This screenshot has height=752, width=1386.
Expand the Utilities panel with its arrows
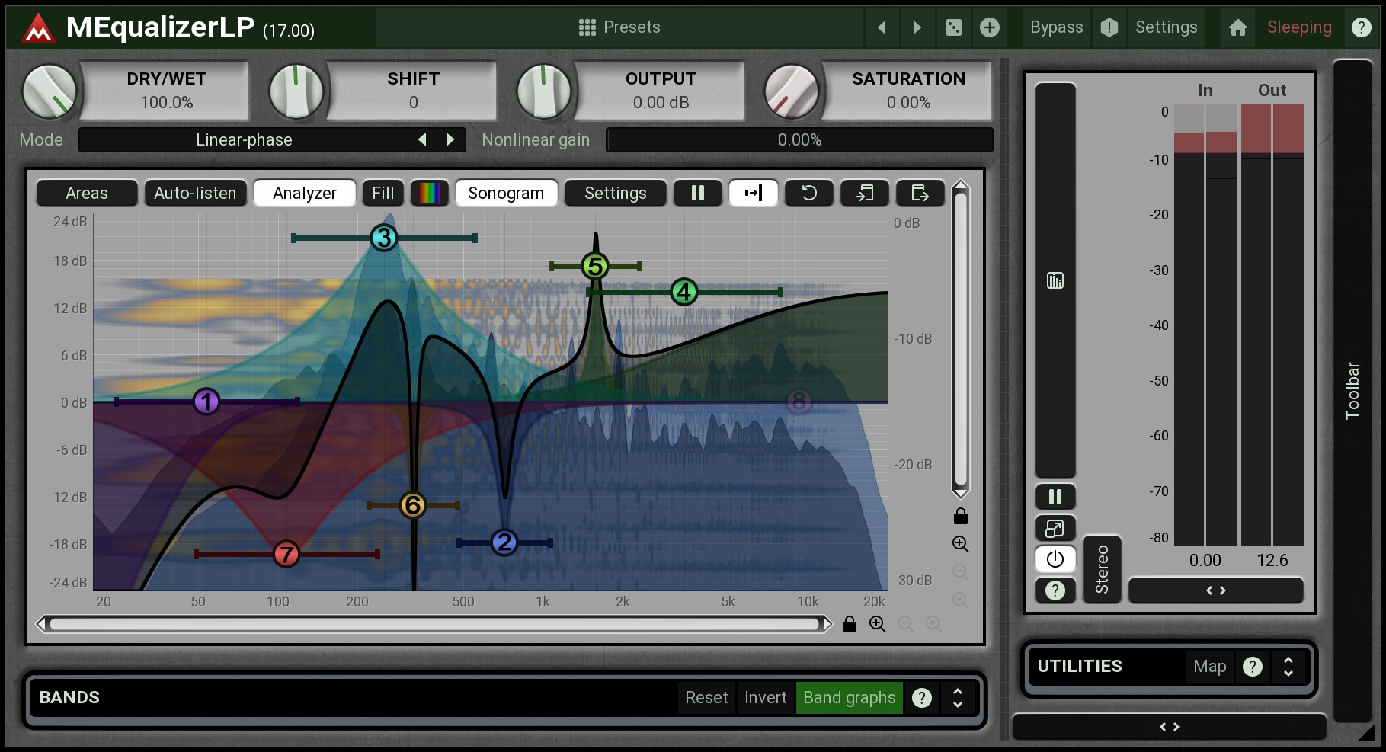(1288, 667)
